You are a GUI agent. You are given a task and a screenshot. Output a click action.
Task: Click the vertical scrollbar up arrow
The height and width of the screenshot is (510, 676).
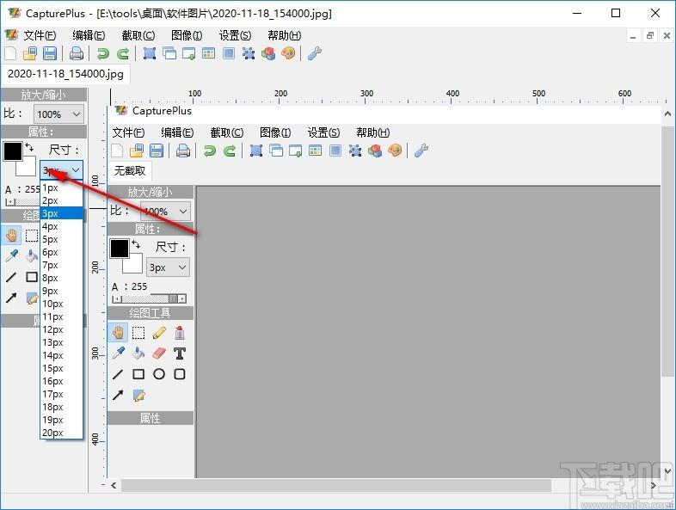coord(667,114)
